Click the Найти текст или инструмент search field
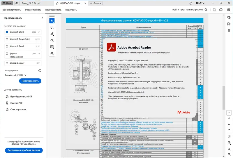Viewport: 233px width, 158px height. click(x=188, y=10)
